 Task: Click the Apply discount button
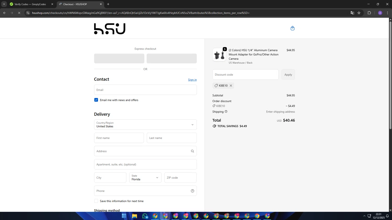(288, 75)
